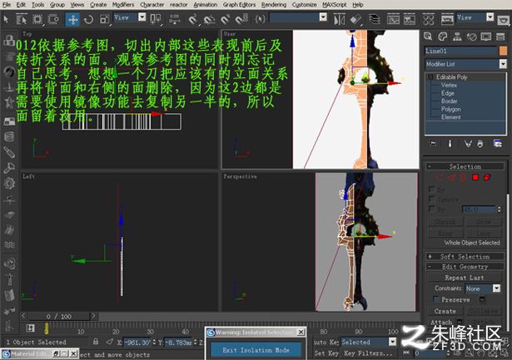Viewport: 512px width, 360px height.
Task: Collapse the Edit Geometry rollout
Action: point(465,267)
